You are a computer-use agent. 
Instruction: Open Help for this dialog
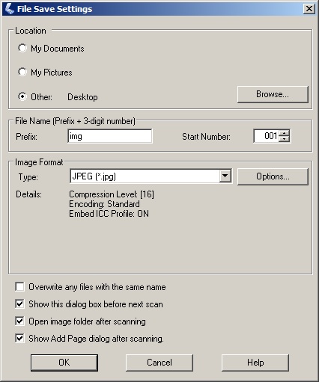255,363
